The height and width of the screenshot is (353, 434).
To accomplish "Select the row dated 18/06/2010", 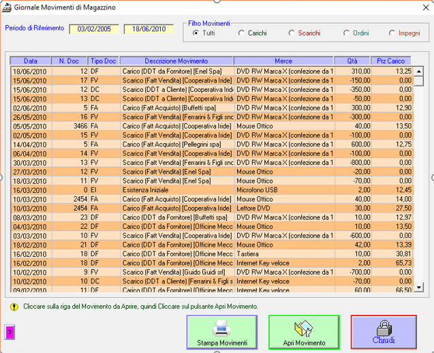I will (213, 72).
